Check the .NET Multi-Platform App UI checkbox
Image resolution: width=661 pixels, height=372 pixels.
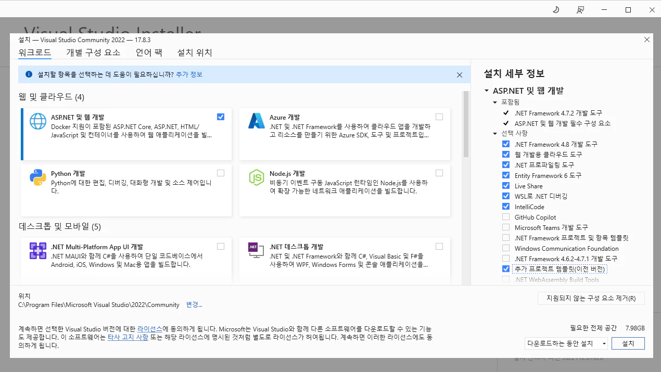[x=221, y=246]
